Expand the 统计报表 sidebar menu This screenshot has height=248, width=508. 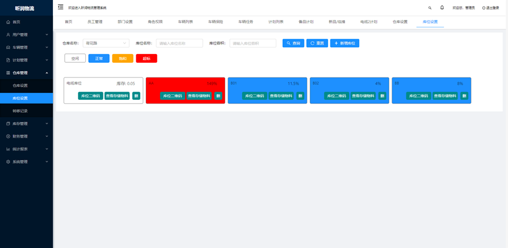(x=26, y=149)
